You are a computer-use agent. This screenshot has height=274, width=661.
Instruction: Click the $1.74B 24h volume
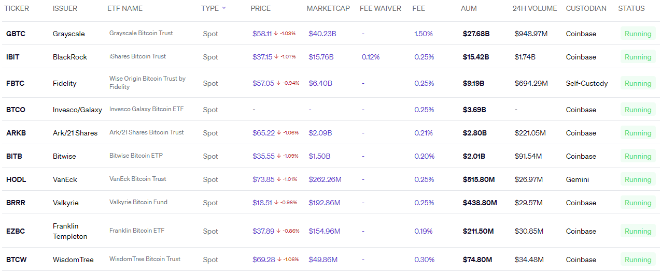click(x=525, y=57)
